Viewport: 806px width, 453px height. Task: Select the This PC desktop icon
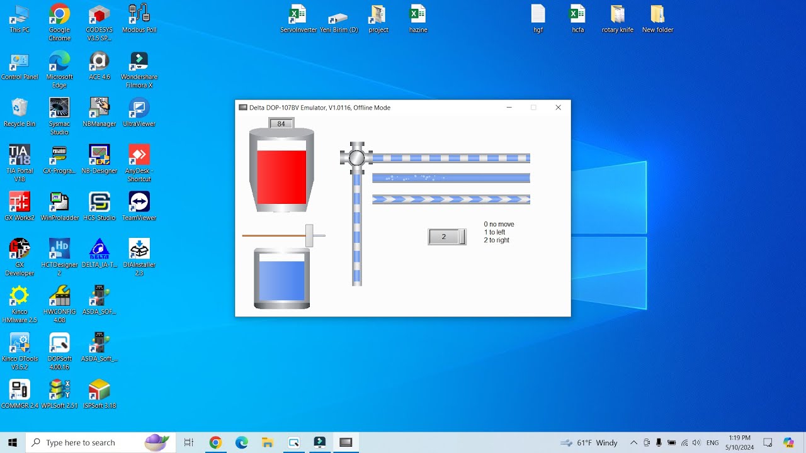[x=20, y=19]
